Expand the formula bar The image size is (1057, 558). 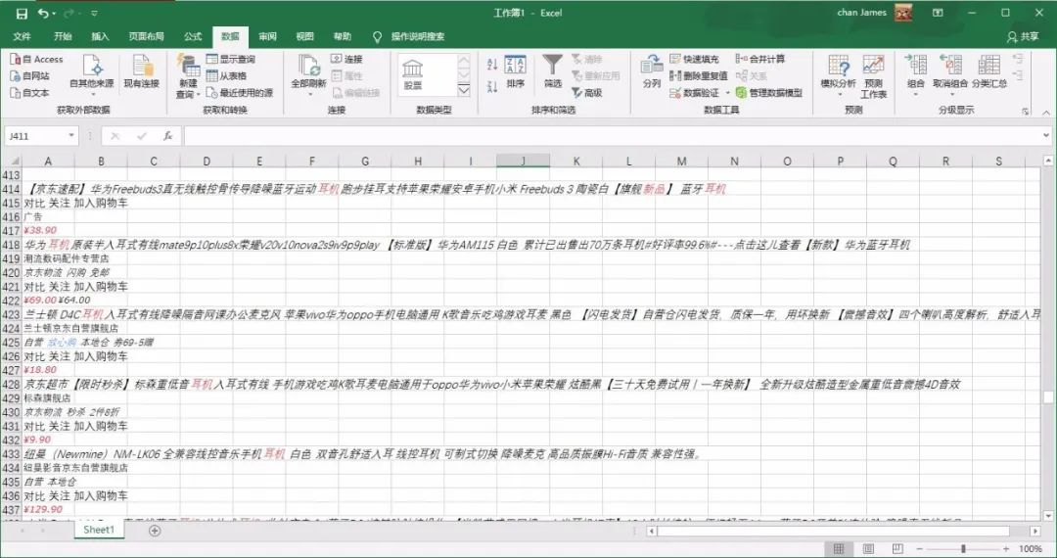1045,135
